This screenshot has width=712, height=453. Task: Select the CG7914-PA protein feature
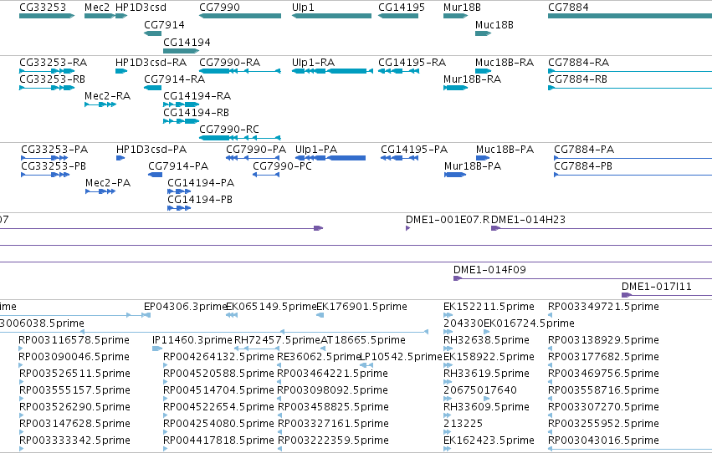(156, 175)
